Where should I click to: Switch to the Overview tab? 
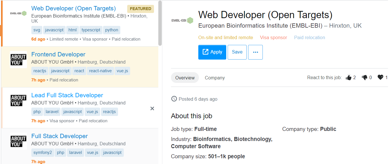[185, 78]
